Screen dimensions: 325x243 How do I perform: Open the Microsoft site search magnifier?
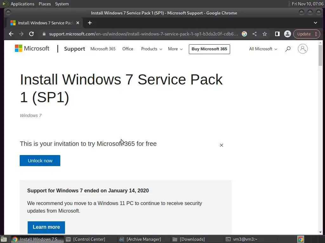tap(288, 49)
